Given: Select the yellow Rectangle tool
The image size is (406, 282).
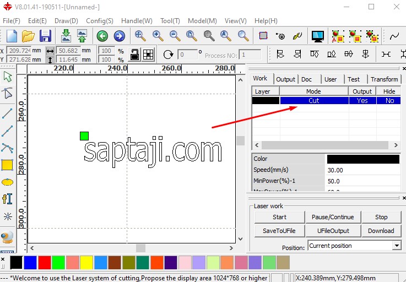Looking at the screenshot, I should point(7,165).
